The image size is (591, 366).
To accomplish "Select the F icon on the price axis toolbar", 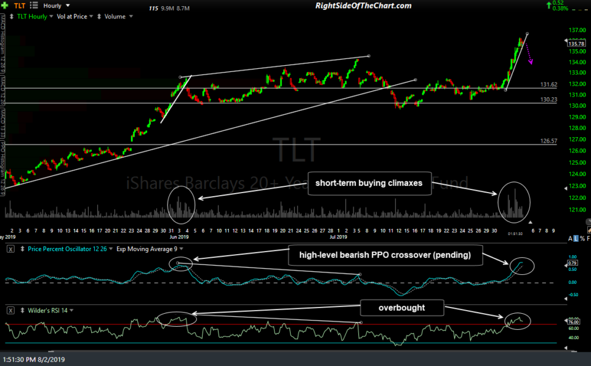I will pos(589,237).
